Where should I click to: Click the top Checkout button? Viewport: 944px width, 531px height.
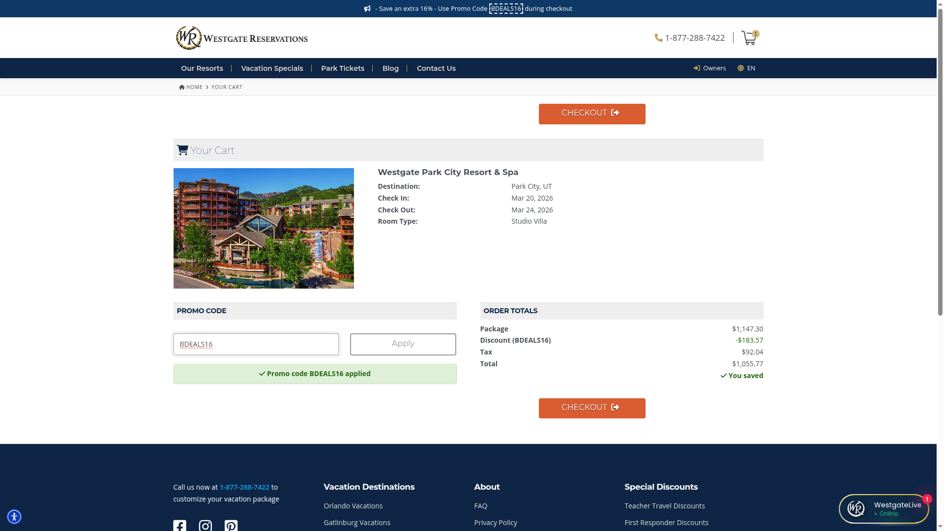coord(591,114)
